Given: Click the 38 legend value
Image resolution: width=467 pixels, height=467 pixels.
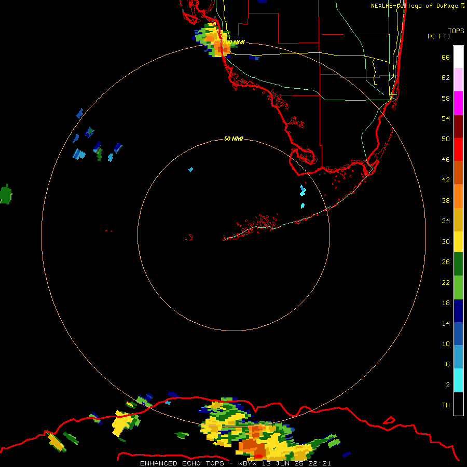Looking at the screenshot, I should (446, 200).
